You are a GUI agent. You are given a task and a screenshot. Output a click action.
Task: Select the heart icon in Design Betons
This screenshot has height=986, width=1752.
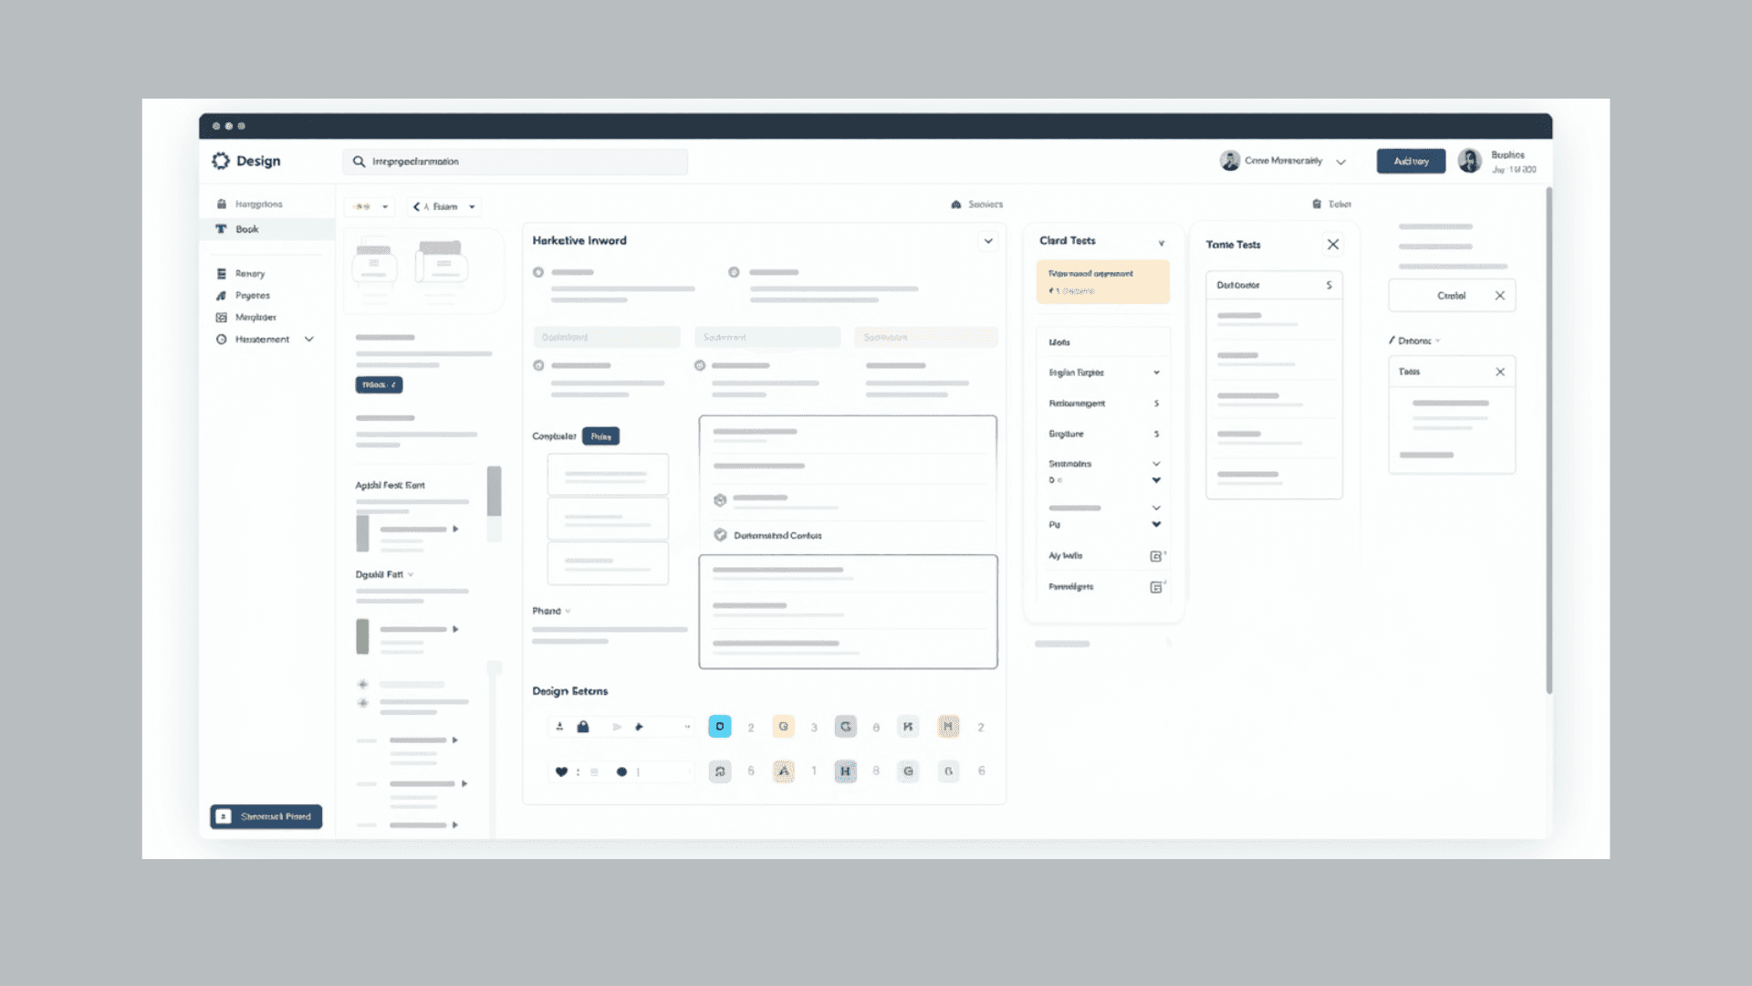click(x=560, y=771)
